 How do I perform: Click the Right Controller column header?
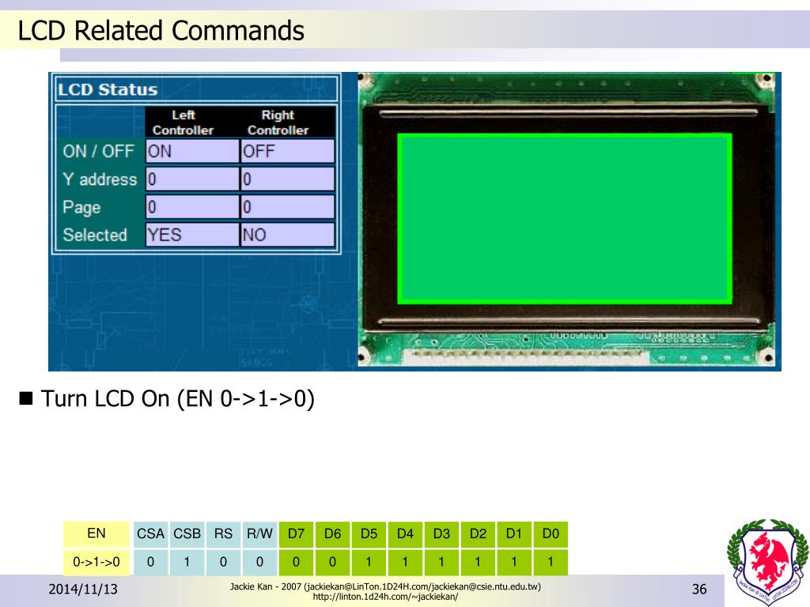click(x=278, y=123)
